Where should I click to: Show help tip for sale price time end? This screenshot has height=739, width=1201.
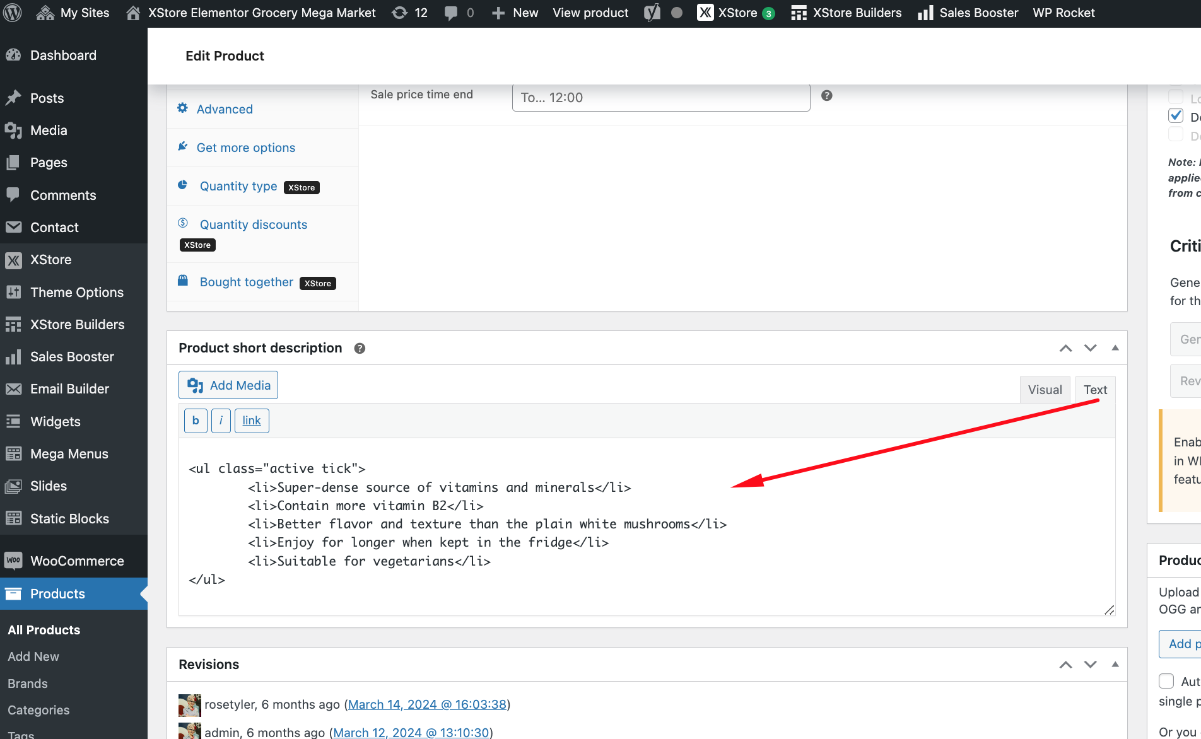[x=827, y=95]
